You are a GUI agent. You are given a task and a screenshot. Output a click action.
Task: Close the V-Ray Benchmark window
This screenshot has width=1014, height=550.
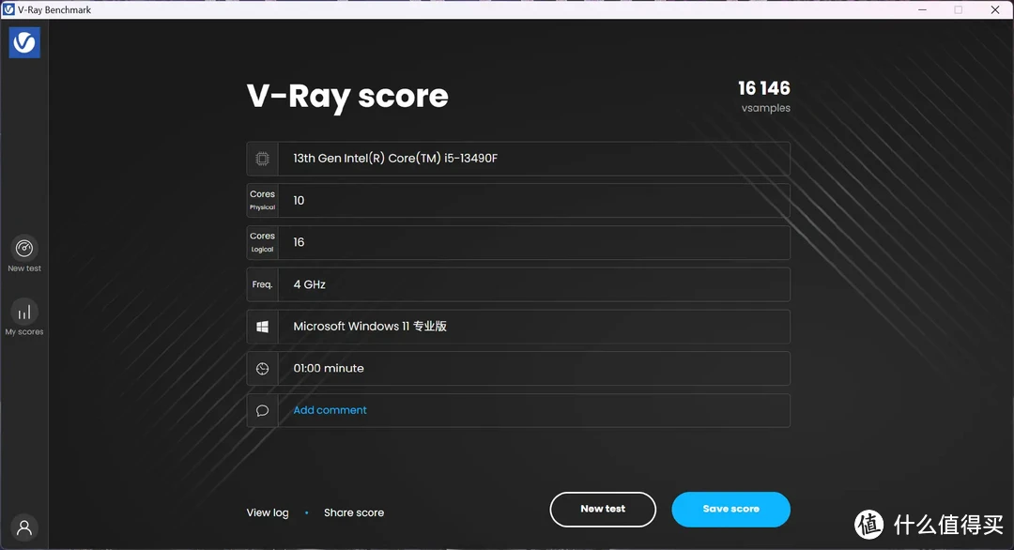coord(995,9)
